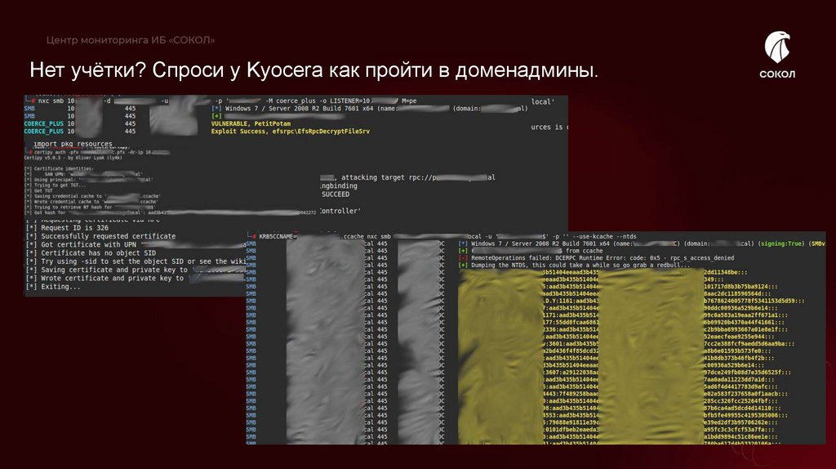Image resolution: width=836 pixels, height=469 pixels.
Task: Click hash ending '7cc2e388fcf9aedd5d6aa9ba:::'
Action: click(749, 344)
